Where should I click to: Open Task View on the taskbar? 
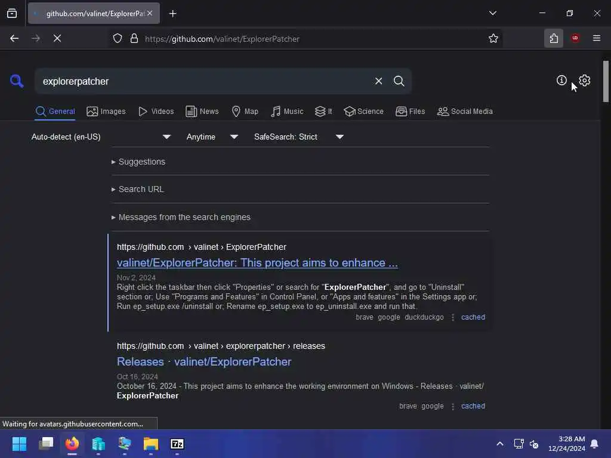click(46, 444)
